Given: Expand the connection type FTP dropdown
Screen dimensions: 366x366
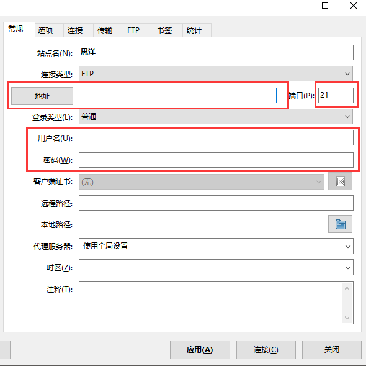Looking at the screenshot, I should [x=216, y=74].
